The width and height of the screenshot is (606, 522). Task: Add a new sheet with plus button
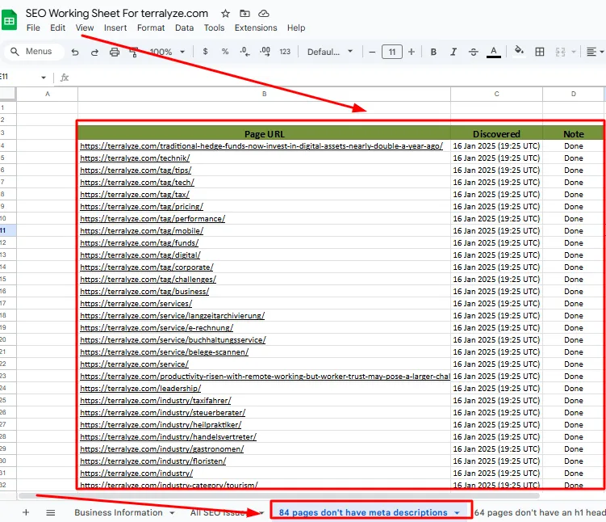click(x=26, y=512)
